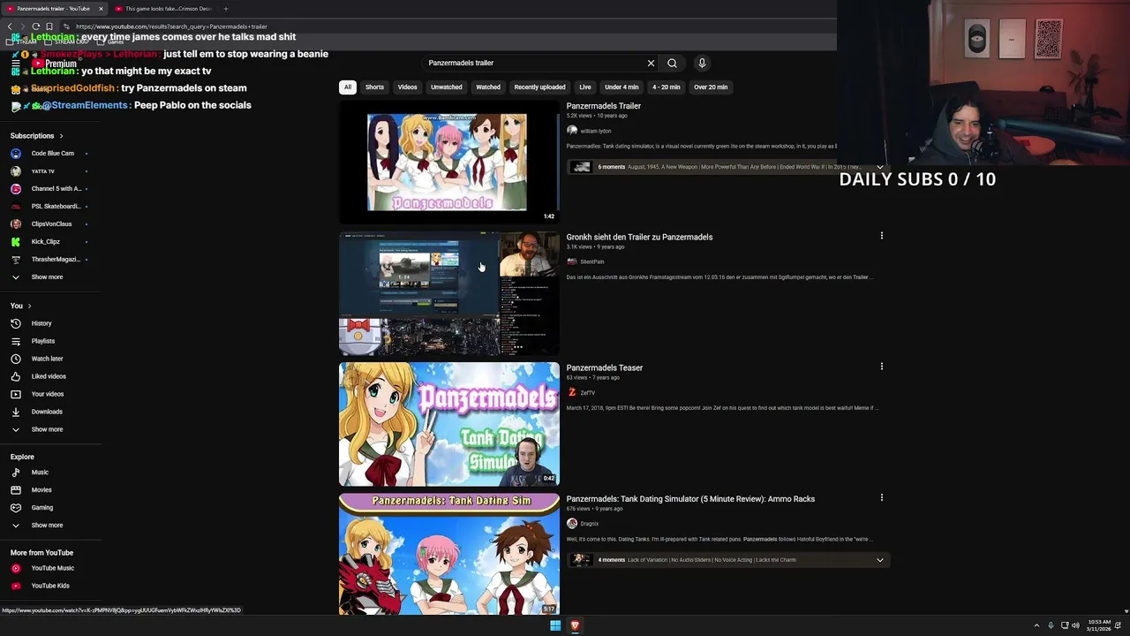Filter results by Live chip
Screen dimensions: 1130x636
coord(585,87)
